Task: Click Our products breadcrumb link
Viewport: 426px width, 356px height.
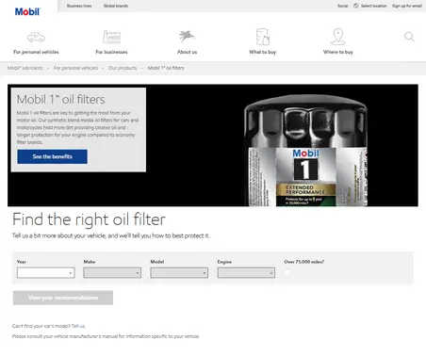Action: click(123, 68)
